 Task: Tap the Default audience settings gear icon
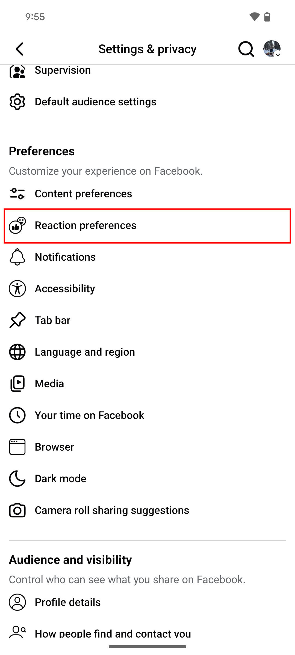click(x=17, y=102)
